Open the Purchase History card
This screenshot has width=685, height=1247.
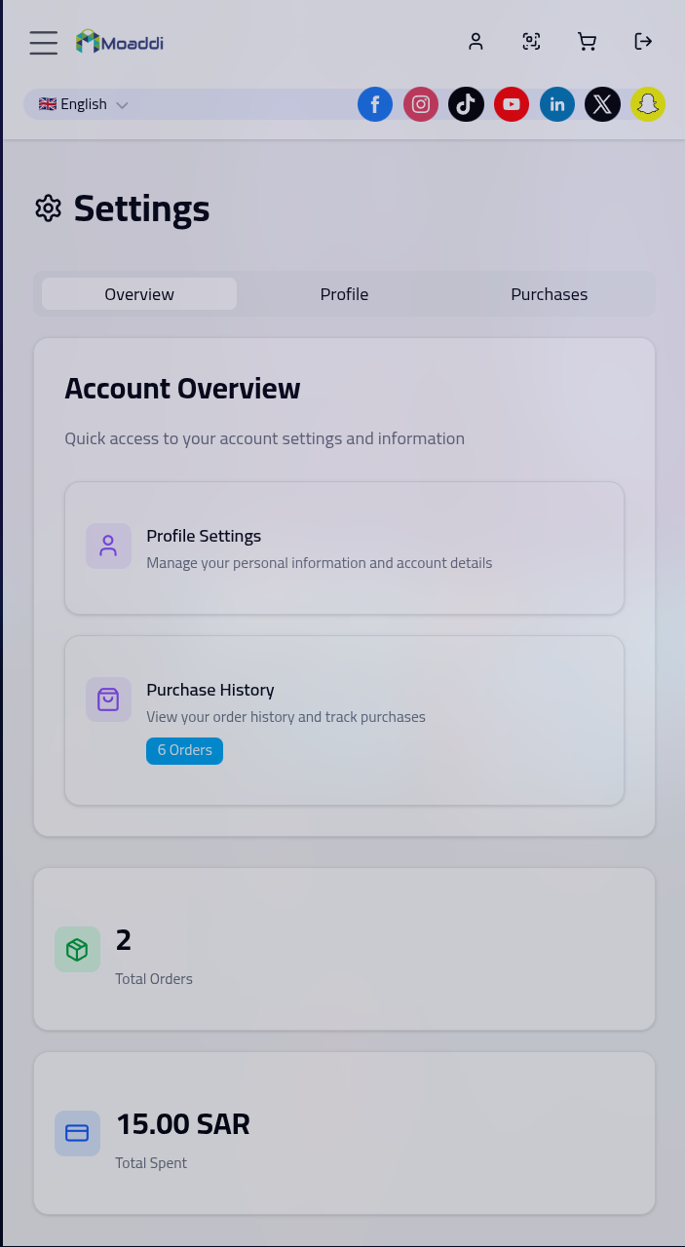click(x=344, y=721)
